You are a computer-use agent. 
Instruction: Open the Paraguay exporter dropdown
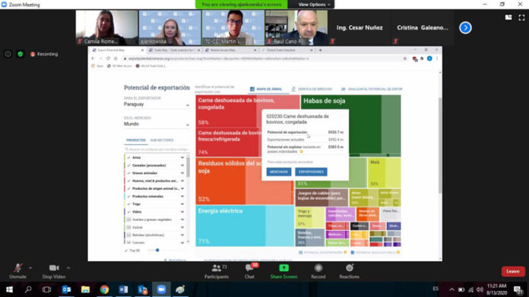(x=157, y=105)
